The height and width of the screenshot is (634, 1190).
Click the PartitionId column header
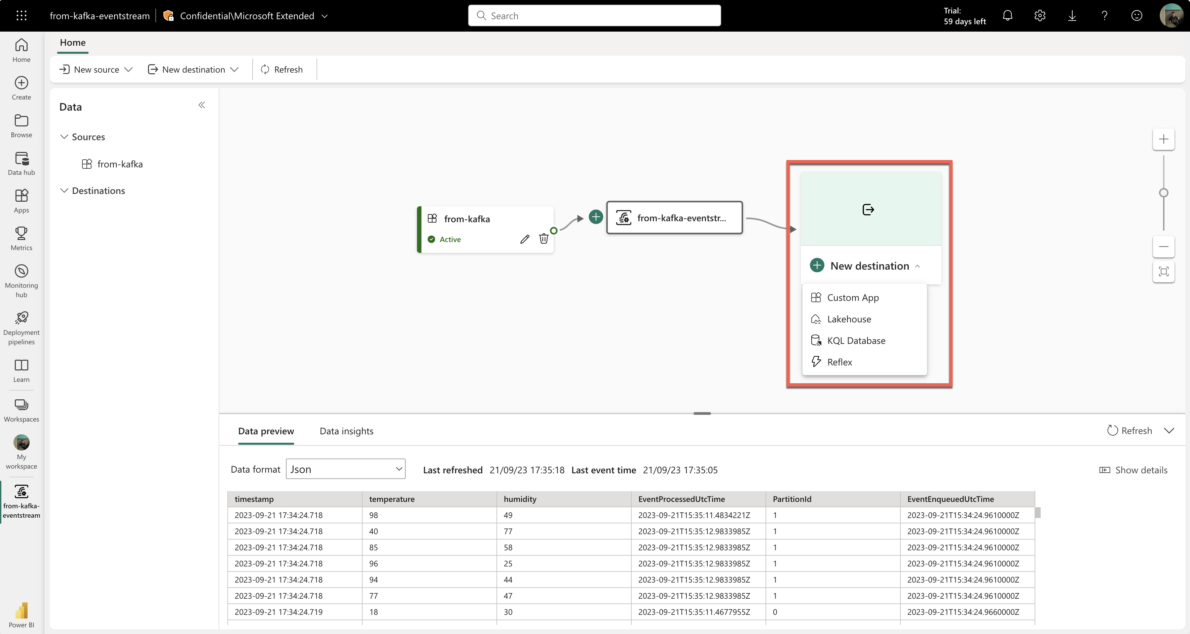[x=832, y=499]
